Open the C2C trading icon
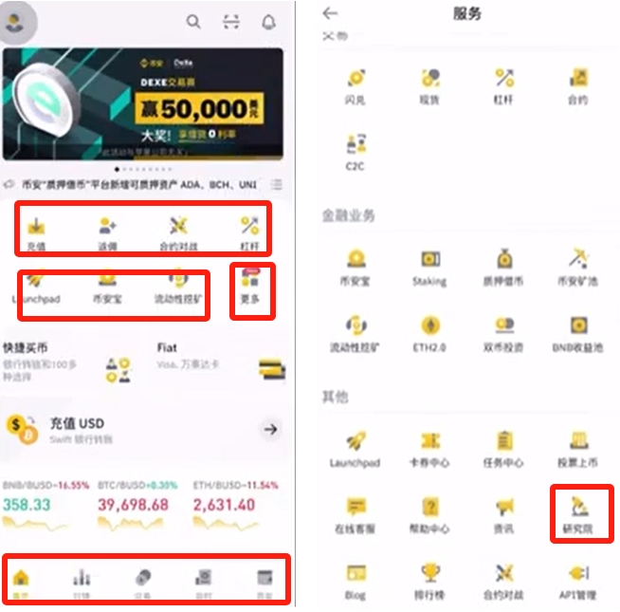Viewport: 620px width, 612px height. tap(356, 152)
